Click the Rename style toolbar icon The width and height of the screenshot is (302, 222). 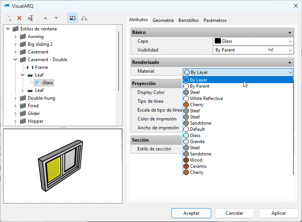(x=30, y=18)
